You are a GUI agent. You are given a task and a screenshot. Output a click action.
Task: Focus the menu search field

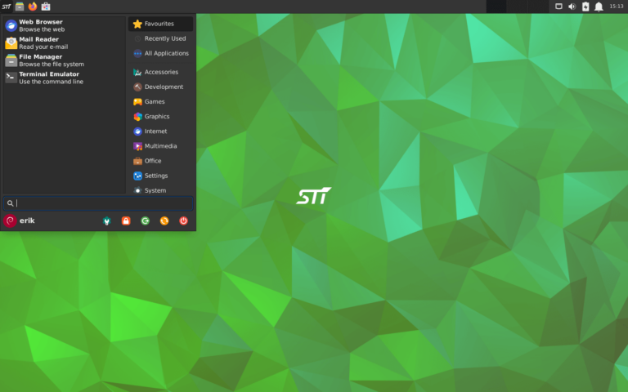tap(98, 203)
